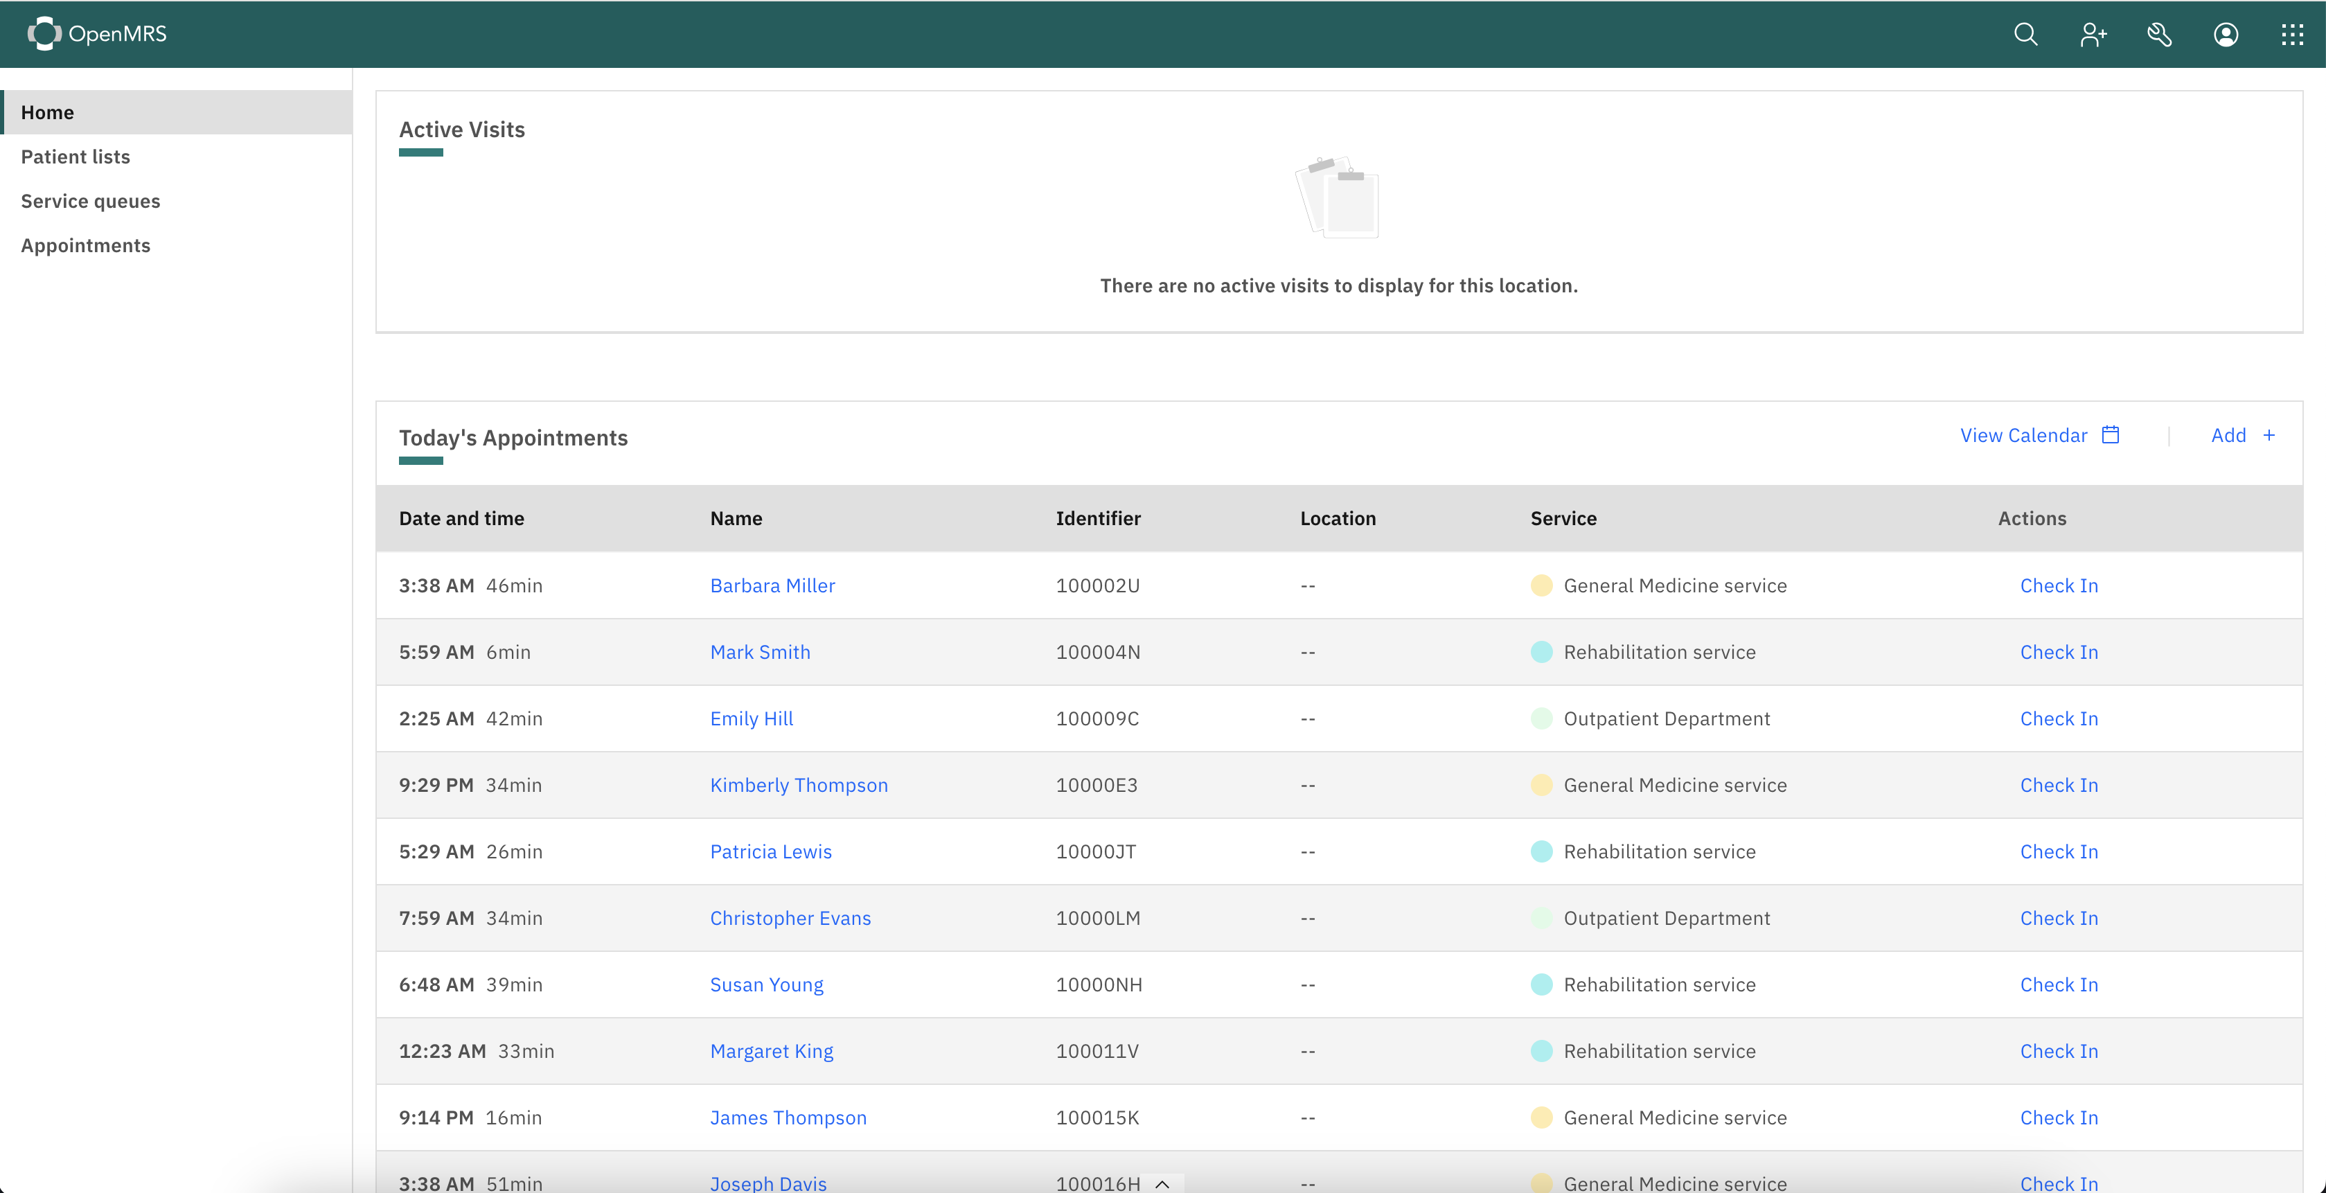Open Patient lists in the sidebar
The height and width of the screenshot is (1193, 2326).
click(176, 157)
